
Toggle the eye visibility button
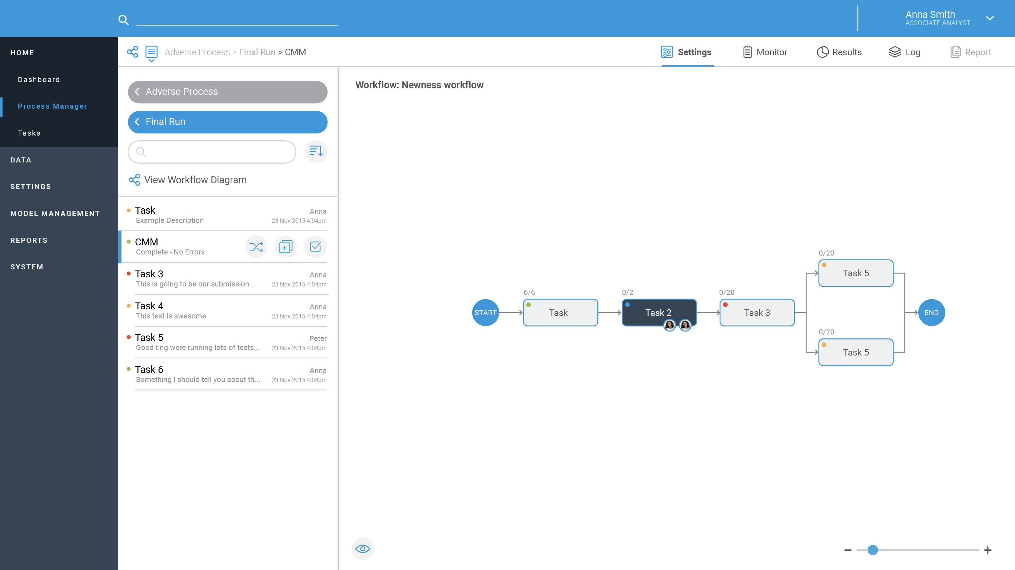[x=362, y=549]
